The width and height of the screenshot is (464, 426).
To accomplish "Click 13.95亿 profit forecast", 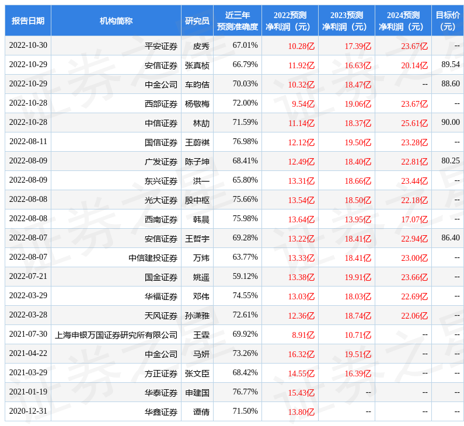I will pyautogui.click(x=358, y=219).
